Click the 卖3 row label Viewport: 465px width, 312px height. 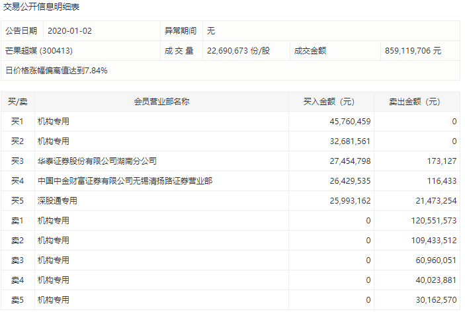click(x=17, y=260)
